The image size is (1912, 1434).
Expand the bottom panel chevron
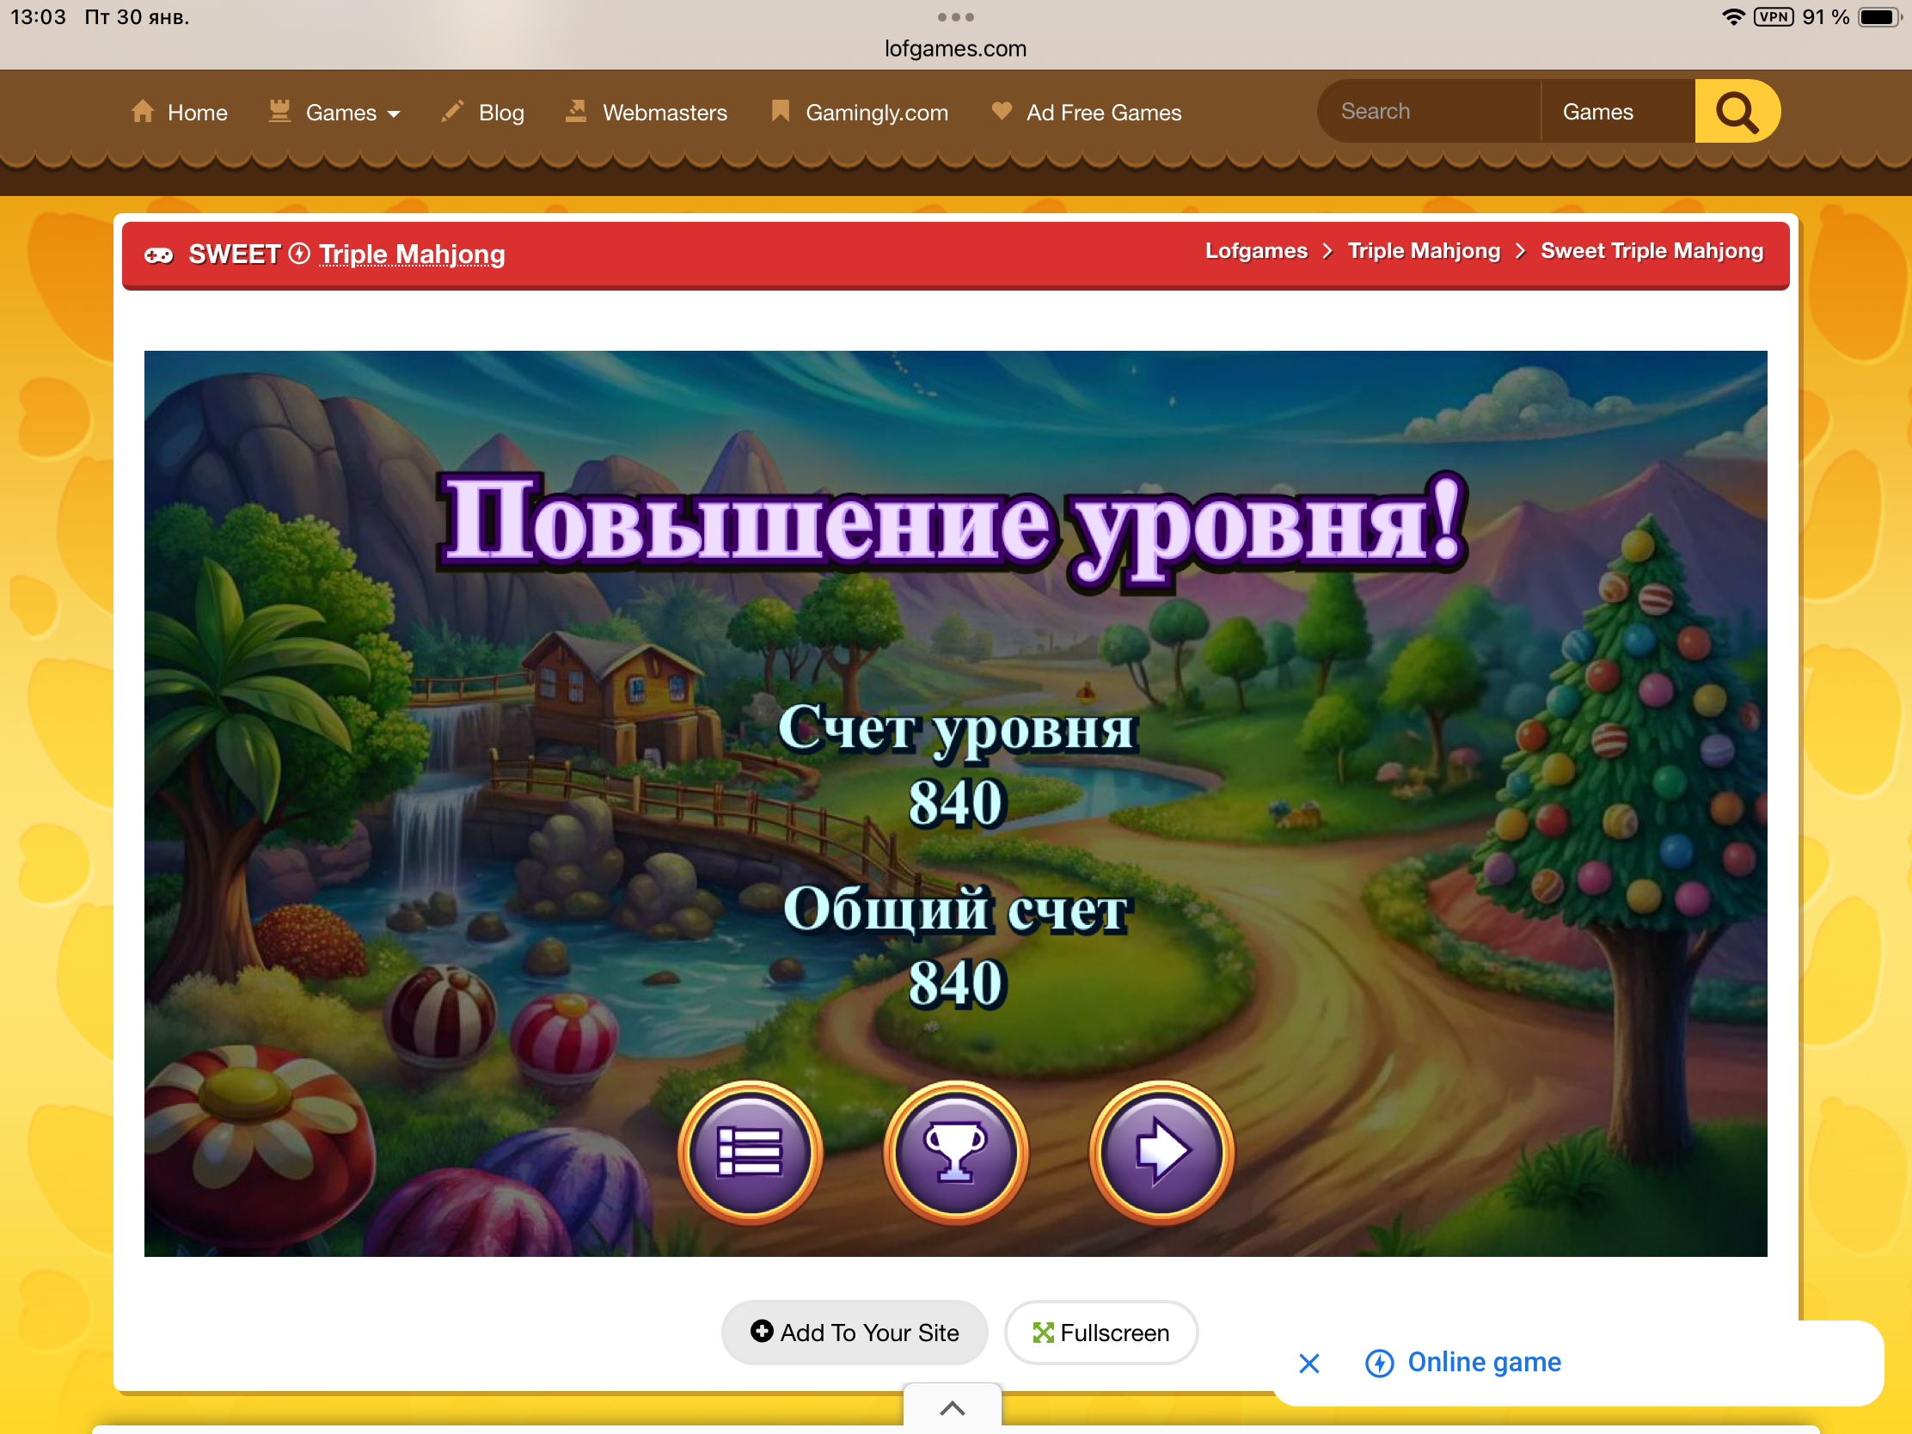(952, 1407)
